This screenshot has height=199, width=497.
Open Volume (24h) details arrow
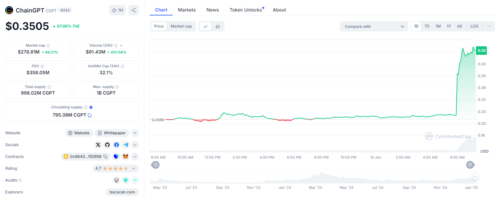121,46
